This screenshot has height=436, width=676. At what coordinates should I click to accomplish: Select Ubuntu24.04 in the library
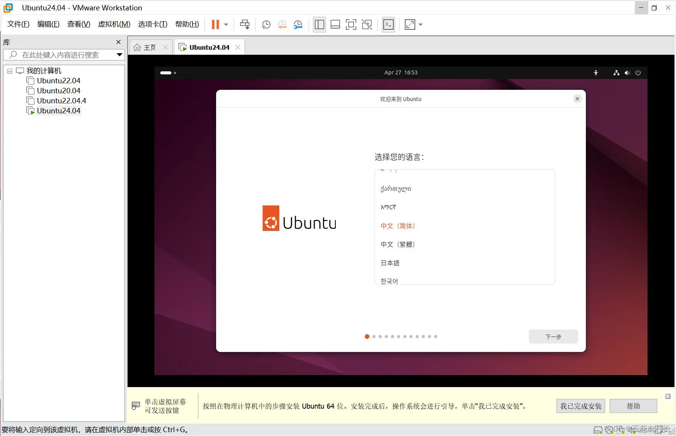(x=59, y=111)
